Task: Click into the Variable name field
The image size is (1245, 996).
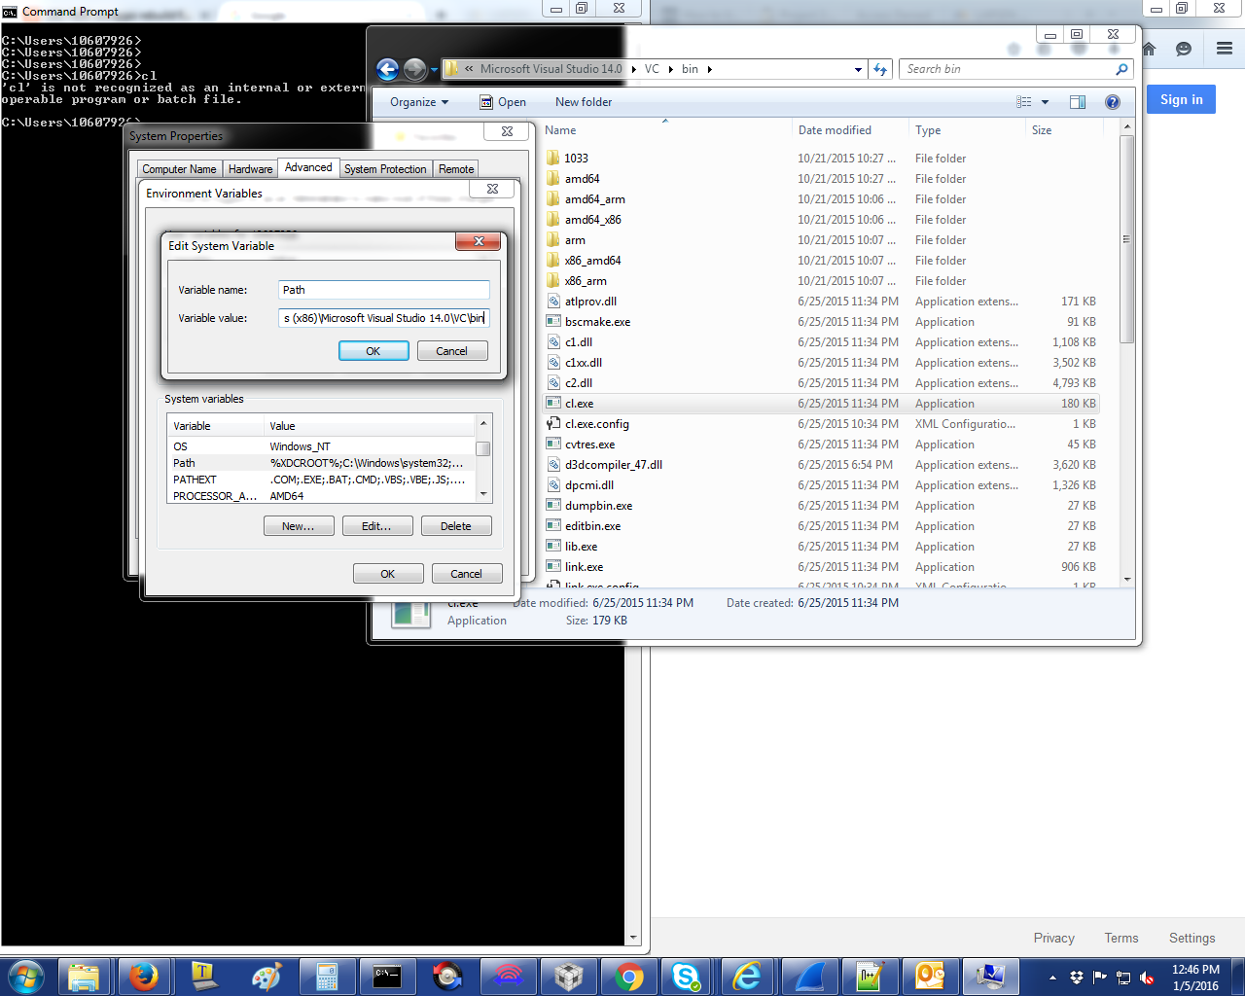Action: [x=384, y=290]
